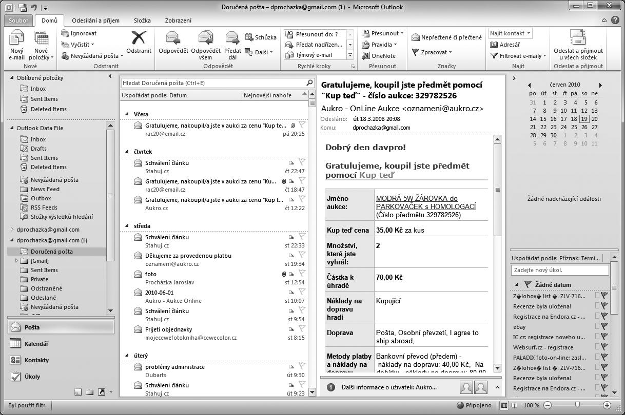
Task: Forward message with Předat dál
Action: (x=232, y=45)
